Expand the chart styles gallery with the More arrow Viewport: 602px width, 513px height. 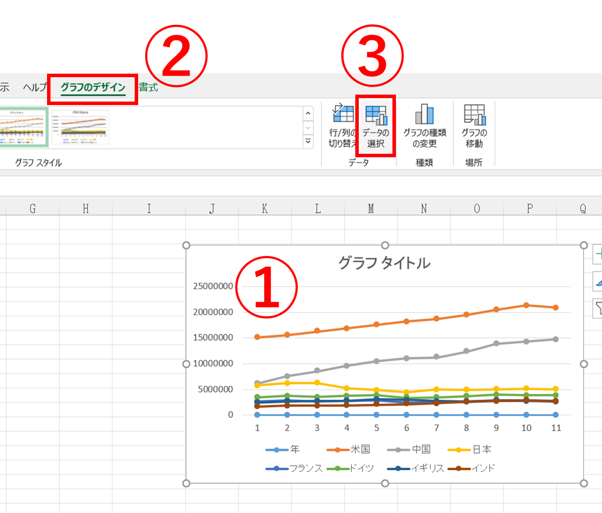[x=308, y=142]
